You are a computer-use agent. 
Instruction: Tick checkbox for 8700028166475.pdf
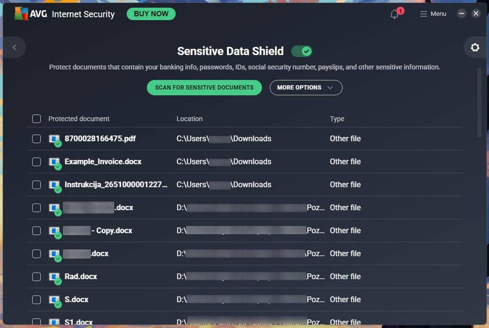[36, 138]
